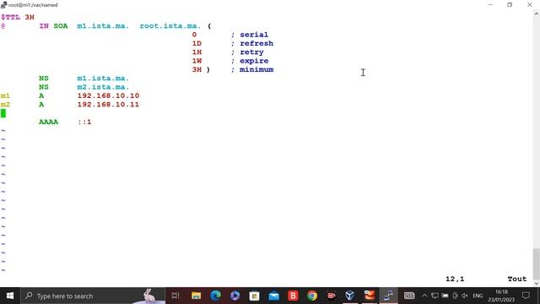The height and width of the screenshot is (304, 540).
Task: Open the volume control in the system tray
Action: [465, 296]
